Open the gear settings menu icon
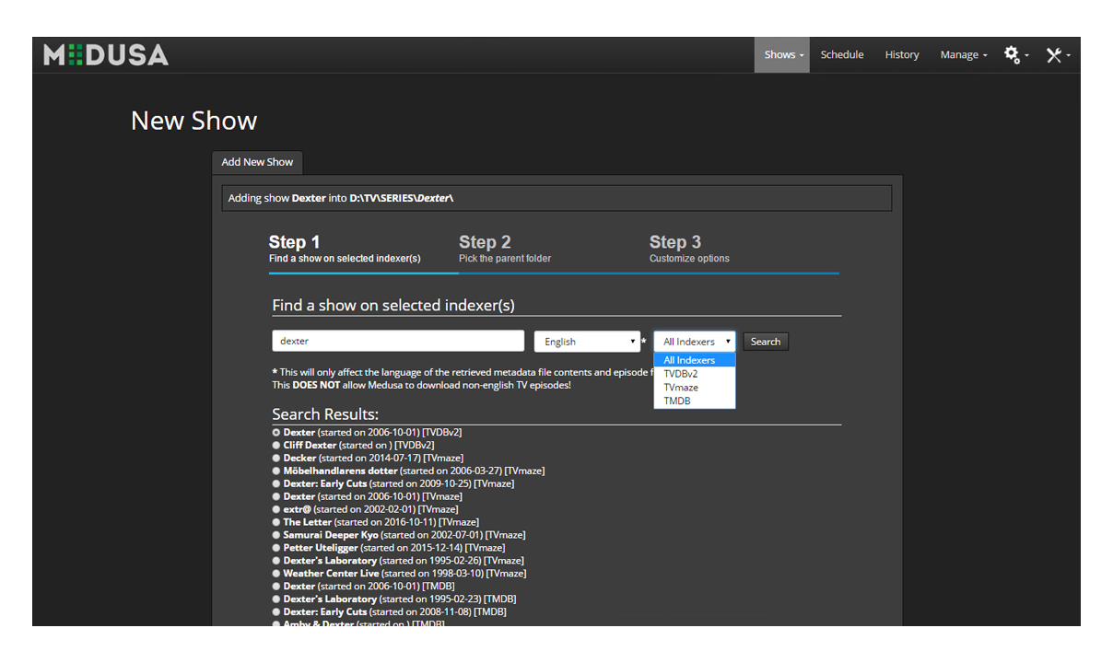Screen dimensions: 1113x663 click(x=1013, y=55)
